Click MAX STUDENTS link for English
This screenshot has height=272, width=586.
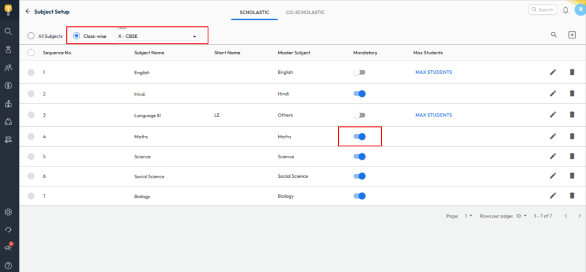pyautogui.click(x=433, y=73)
